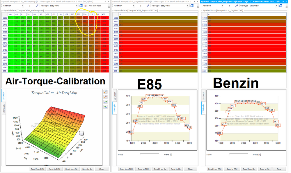Switch to 3D Graph tab in EngMaxE85Tab window
Screen dimensions: 291x173
tap(114, 96)
